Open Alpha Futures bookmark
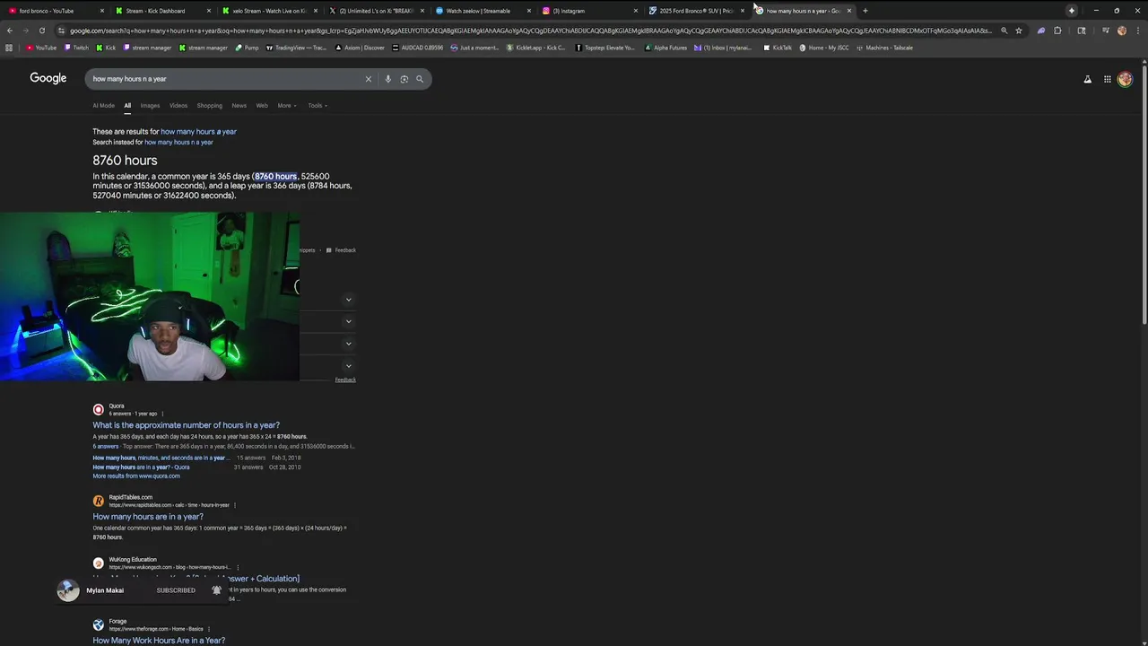 coord(665,48)
